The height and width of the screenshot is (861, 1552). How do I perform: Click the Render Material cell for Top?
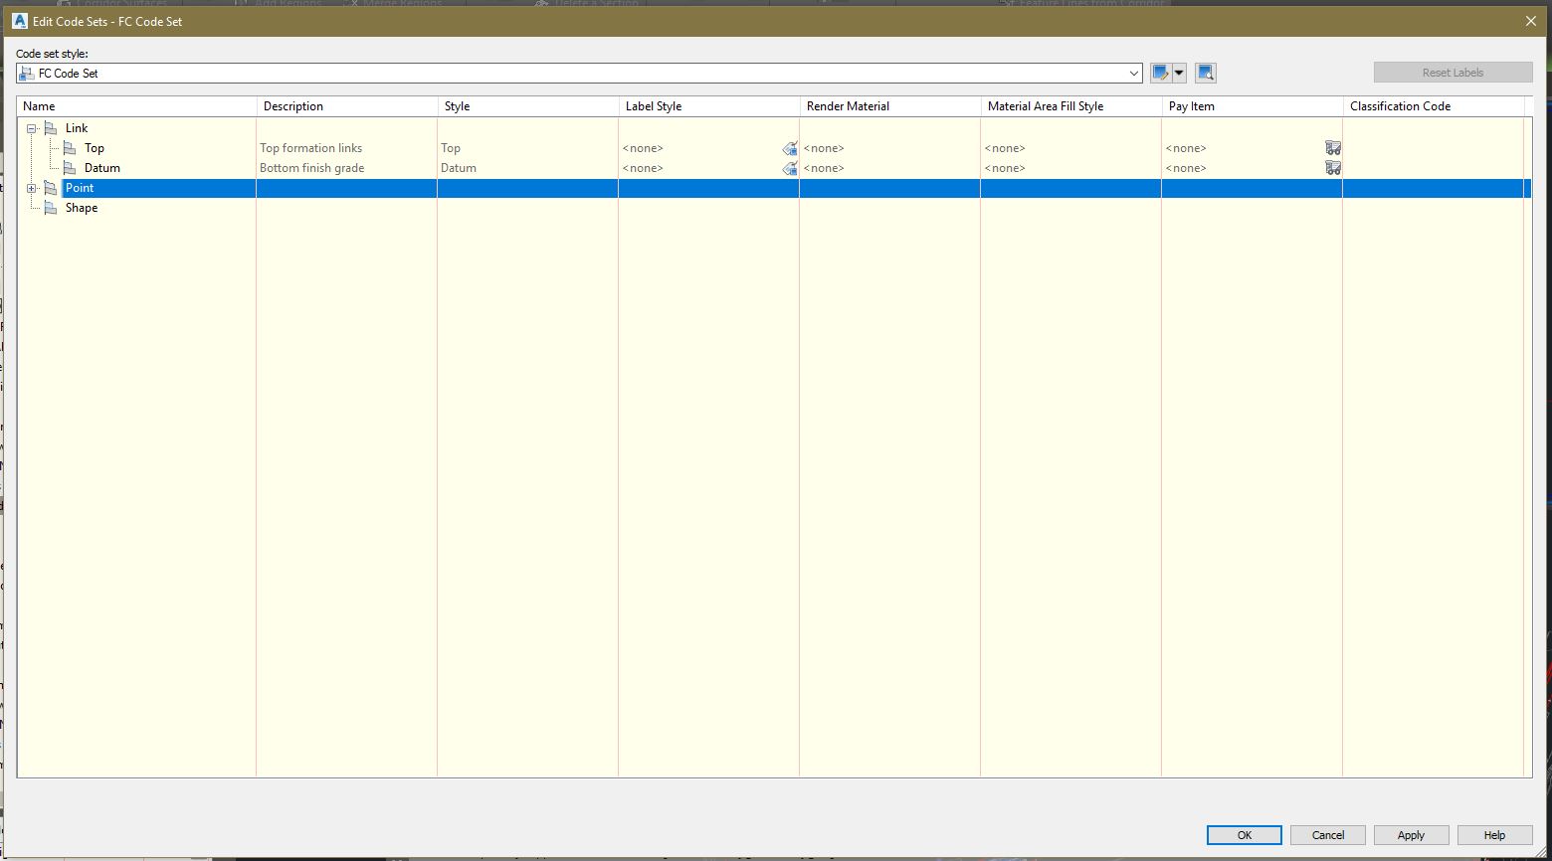click(890, 148)
